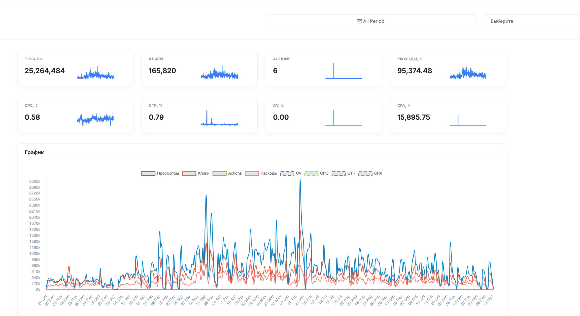This screenshot has width=580, height=316.
Task: Toggle the CTR series in chart legend
Action: 343,173
